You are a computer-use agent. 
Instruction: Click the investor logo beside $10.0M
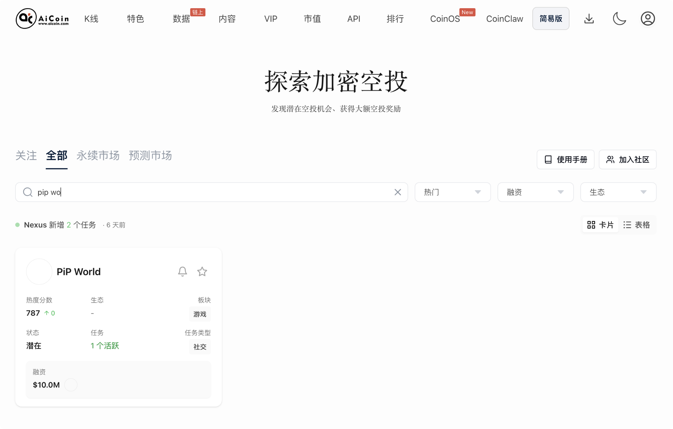coord(71,385)
